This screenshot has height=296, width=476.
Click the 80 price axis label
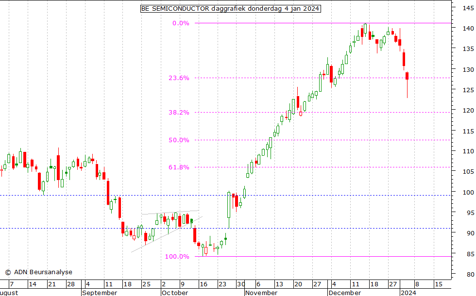point(470,275)
